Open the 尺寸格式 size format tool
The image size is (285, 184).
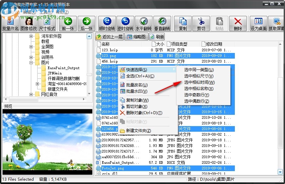pos(47,24)
